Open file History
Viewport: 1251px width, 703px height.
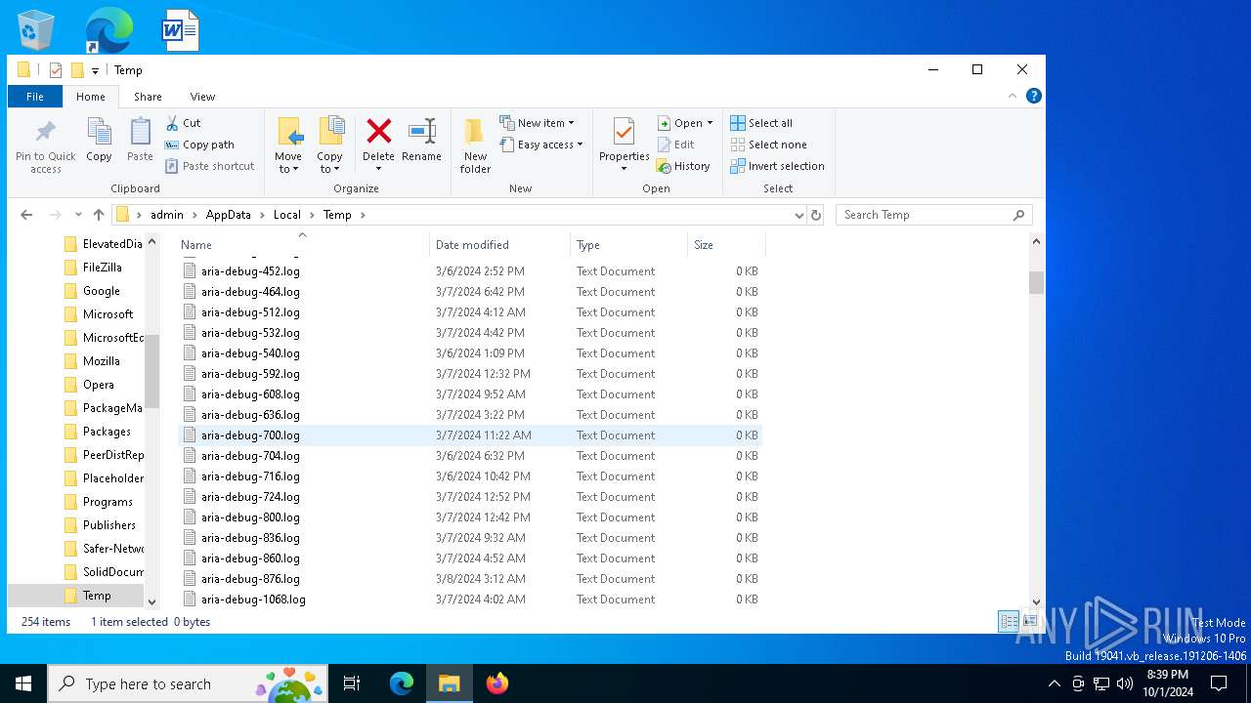pos(683,166)
